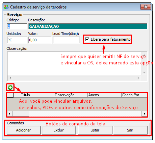Click the Valor field showing 0,00
Viewport: 155px width, 143px height.
click(x=40, y=40)
